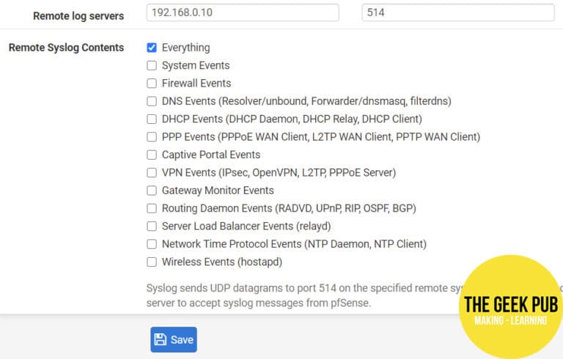Enable Server Load Balancer Events checkbox
This screenshot has height=359, width=563.
click(x=152, y=226)
